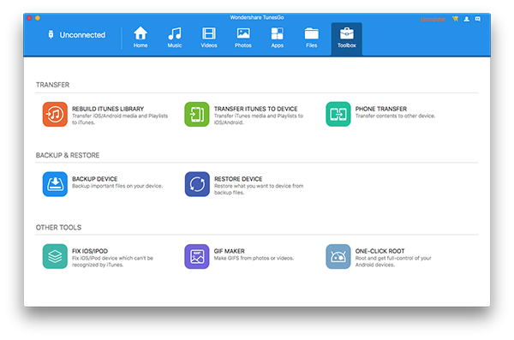Minimize the window with the yellow button
The height and width of the screenshot is (340, 514).
[38, 18]
